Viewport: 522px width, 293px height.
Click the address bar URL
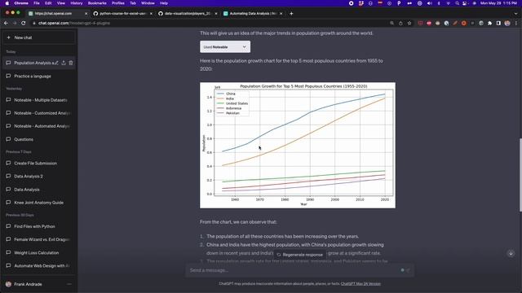tap(74, 24)
